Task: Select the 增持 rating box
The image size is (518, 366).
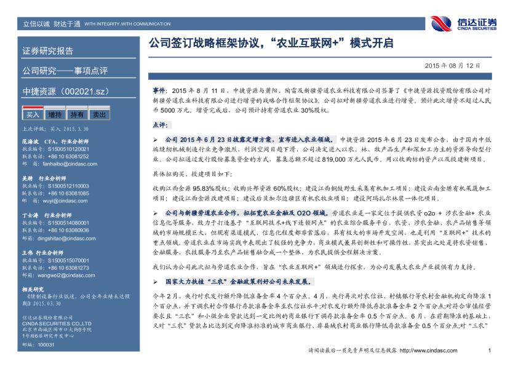Action: pos(55,114)
